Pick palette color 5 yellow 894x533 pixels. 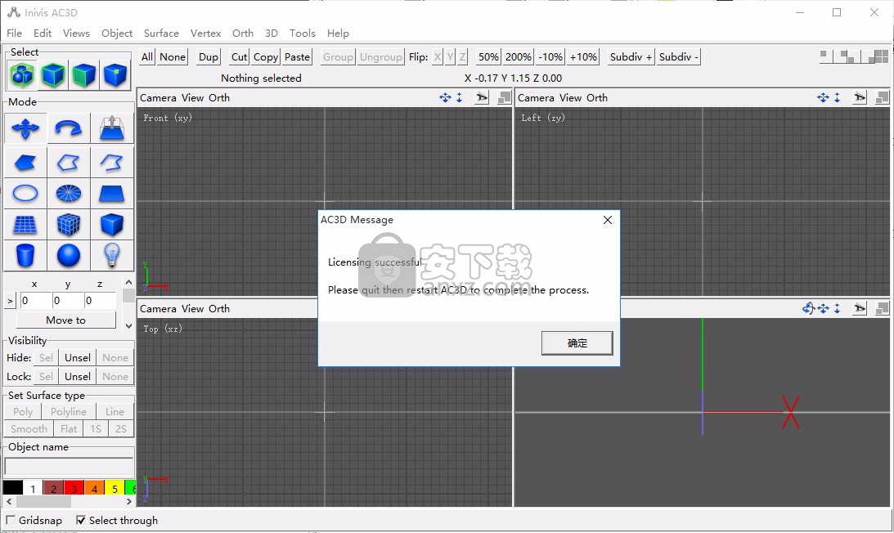click(x=115, y=488)
